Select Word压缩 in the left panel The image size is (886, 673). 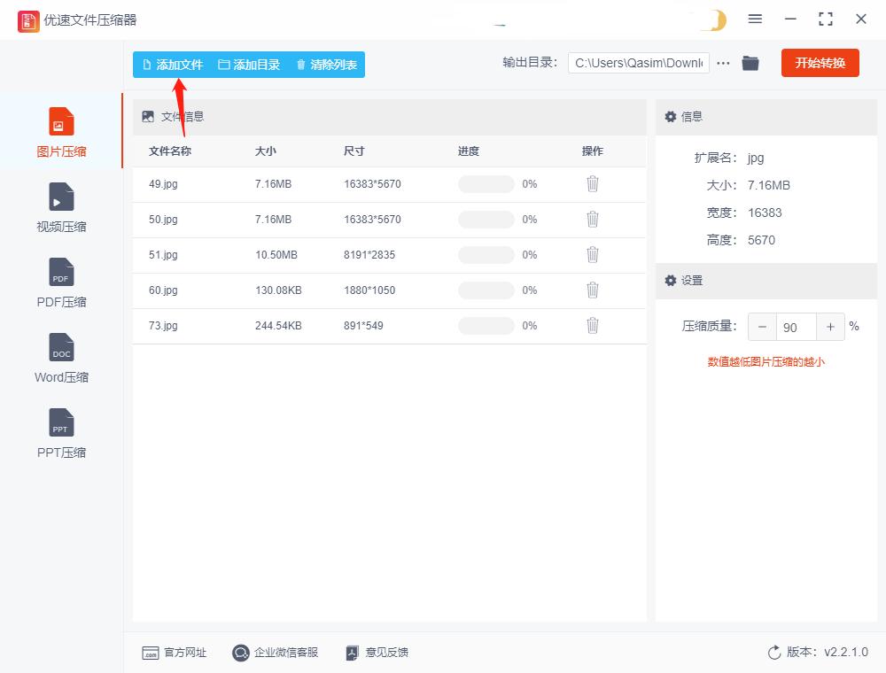(x=60, y=358)
